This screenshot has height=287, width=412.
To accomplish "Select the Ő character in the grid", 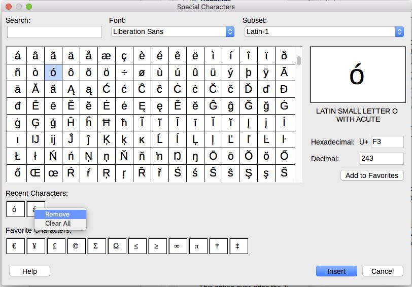I will pyautogui.click(x=284, y=156).
